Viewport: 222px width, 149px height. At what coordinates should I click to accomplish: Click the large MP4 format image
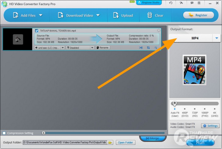point(194,70)
